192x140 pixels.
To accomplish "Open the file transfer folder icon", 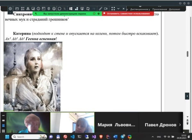I will point(17,9).
